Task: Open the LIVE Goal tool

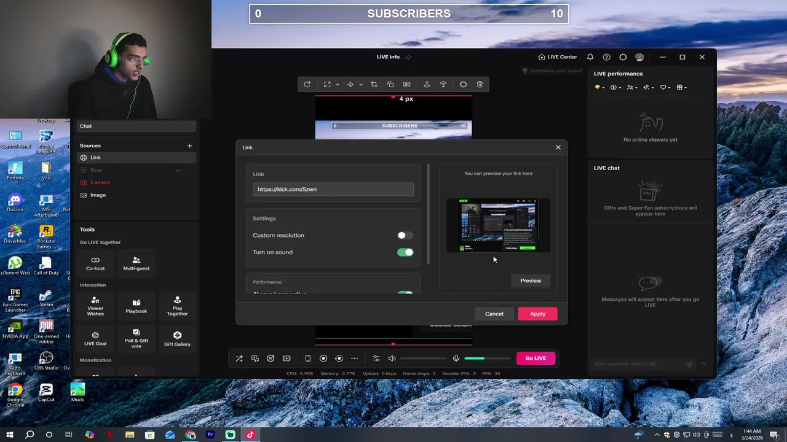Action: click(95, 339)
